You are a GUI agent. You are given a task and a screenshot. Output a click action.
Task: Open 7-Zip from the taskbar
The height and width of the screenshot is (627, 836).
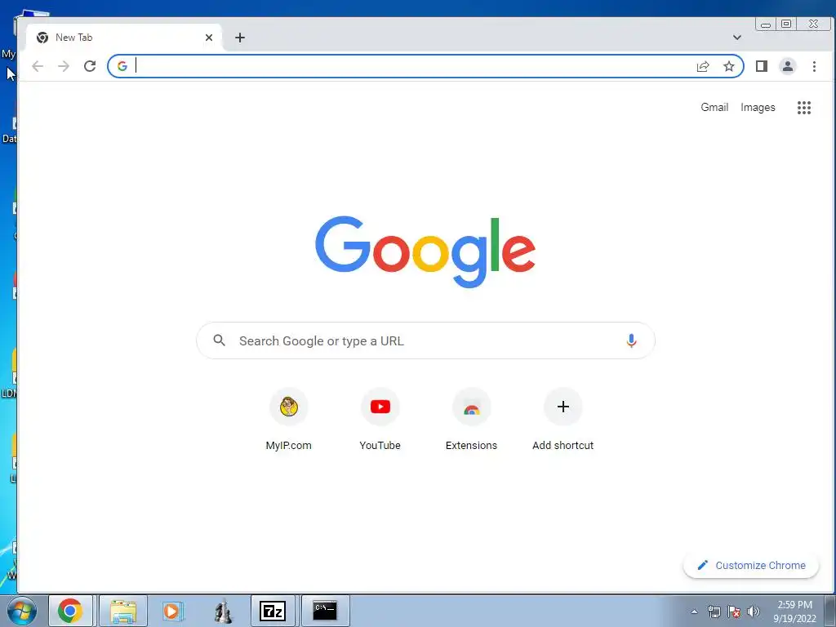click(x=273, y=611)
